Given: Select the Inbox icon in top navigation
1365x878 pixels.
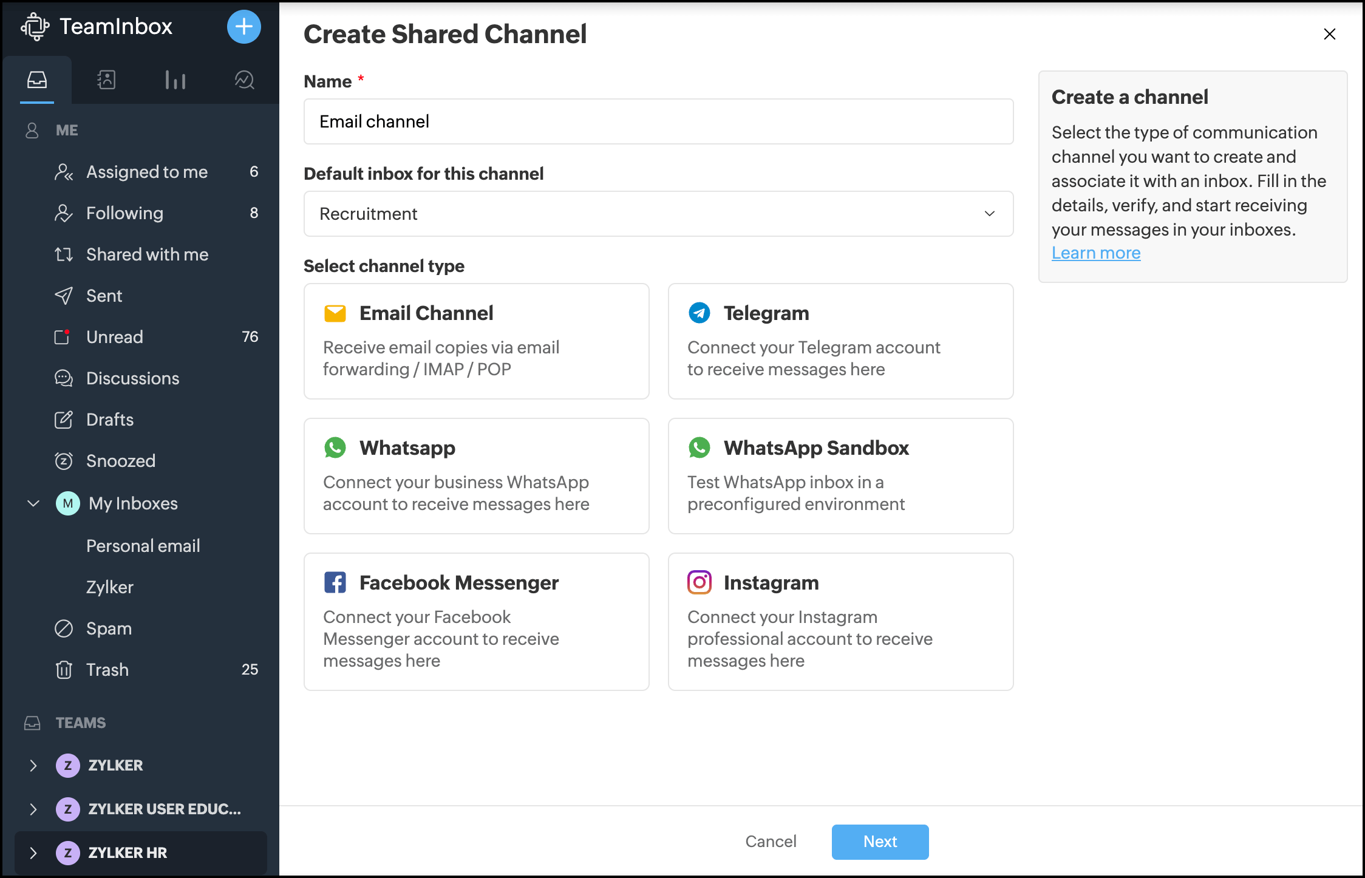Looking at the screenshot, I should (37, 80).
